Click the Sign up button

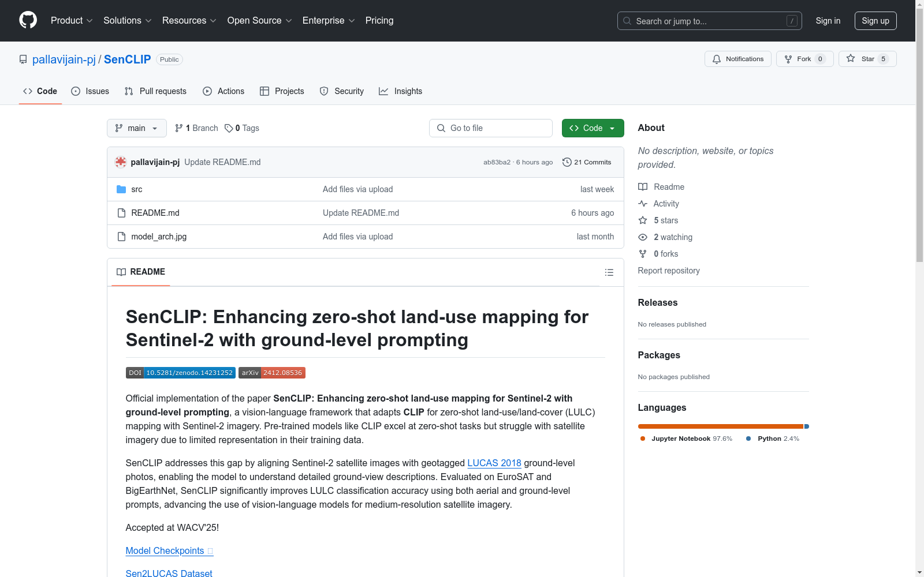[875, 21]
